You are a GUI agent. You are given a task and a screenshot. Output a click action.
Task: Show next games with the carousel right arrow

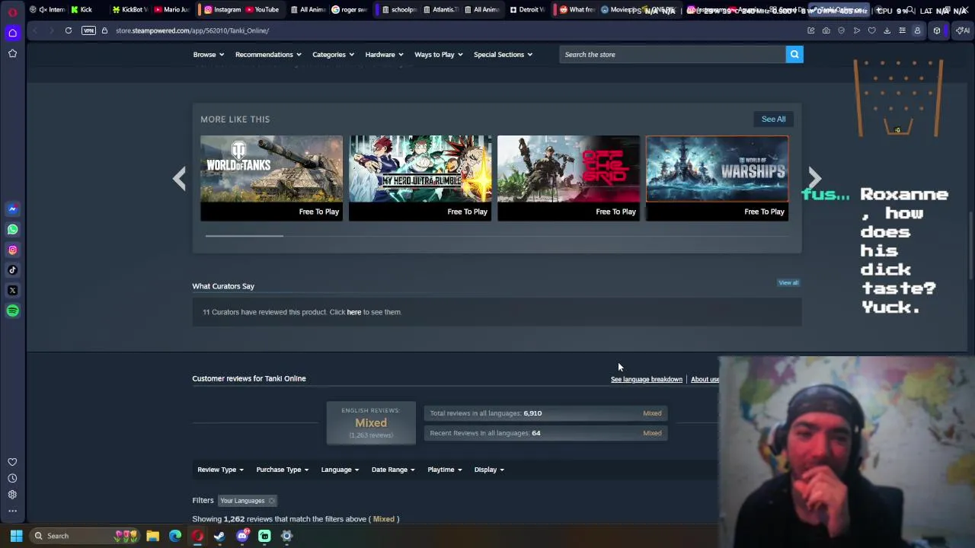click(x=814, y=178)
